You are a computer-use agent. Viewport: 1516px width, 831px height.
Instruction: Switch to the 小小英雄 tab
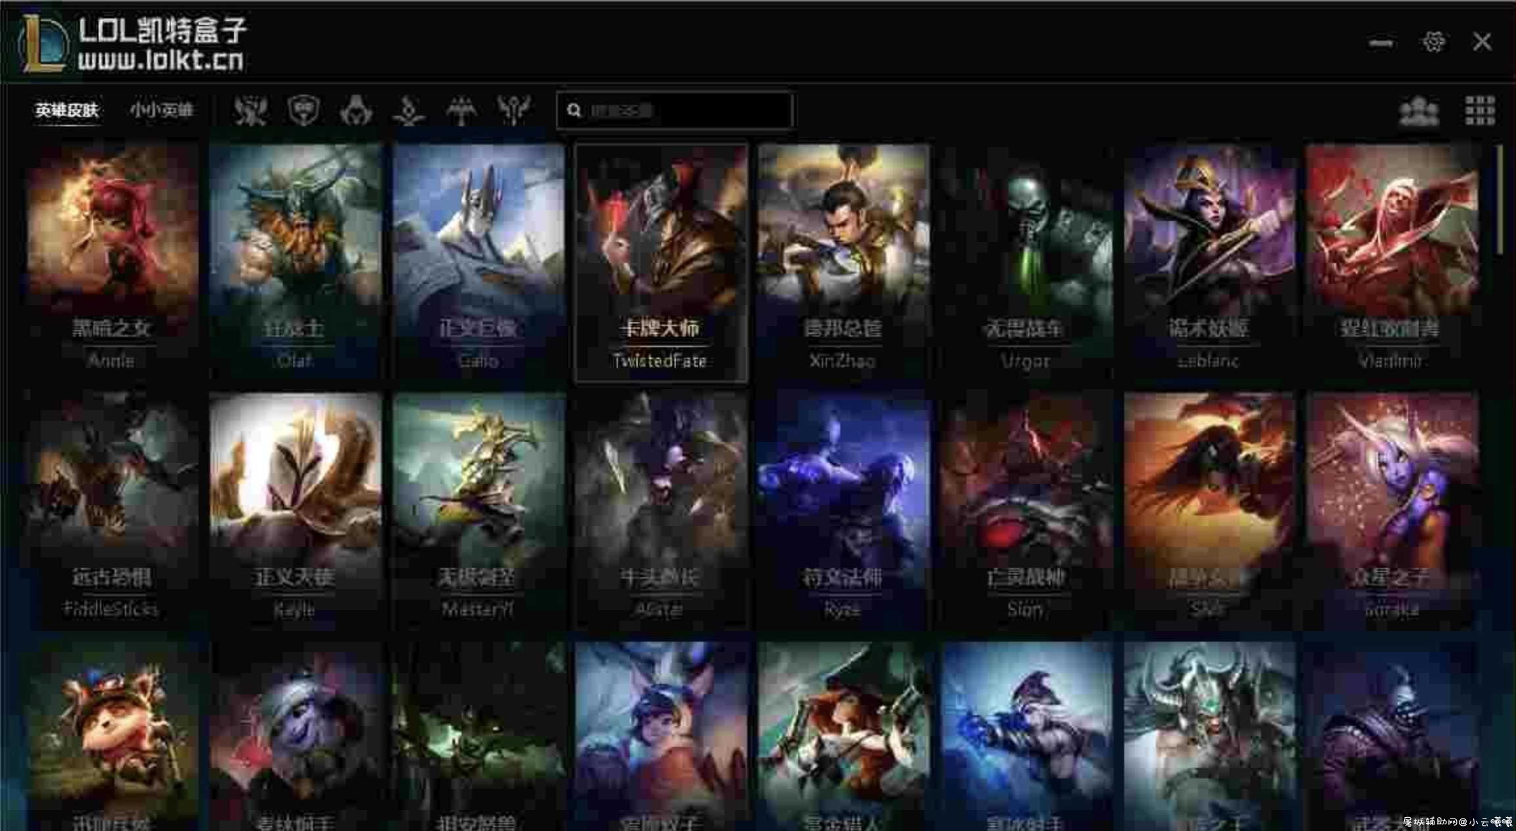pyautogui.click(x=162, y=110)
